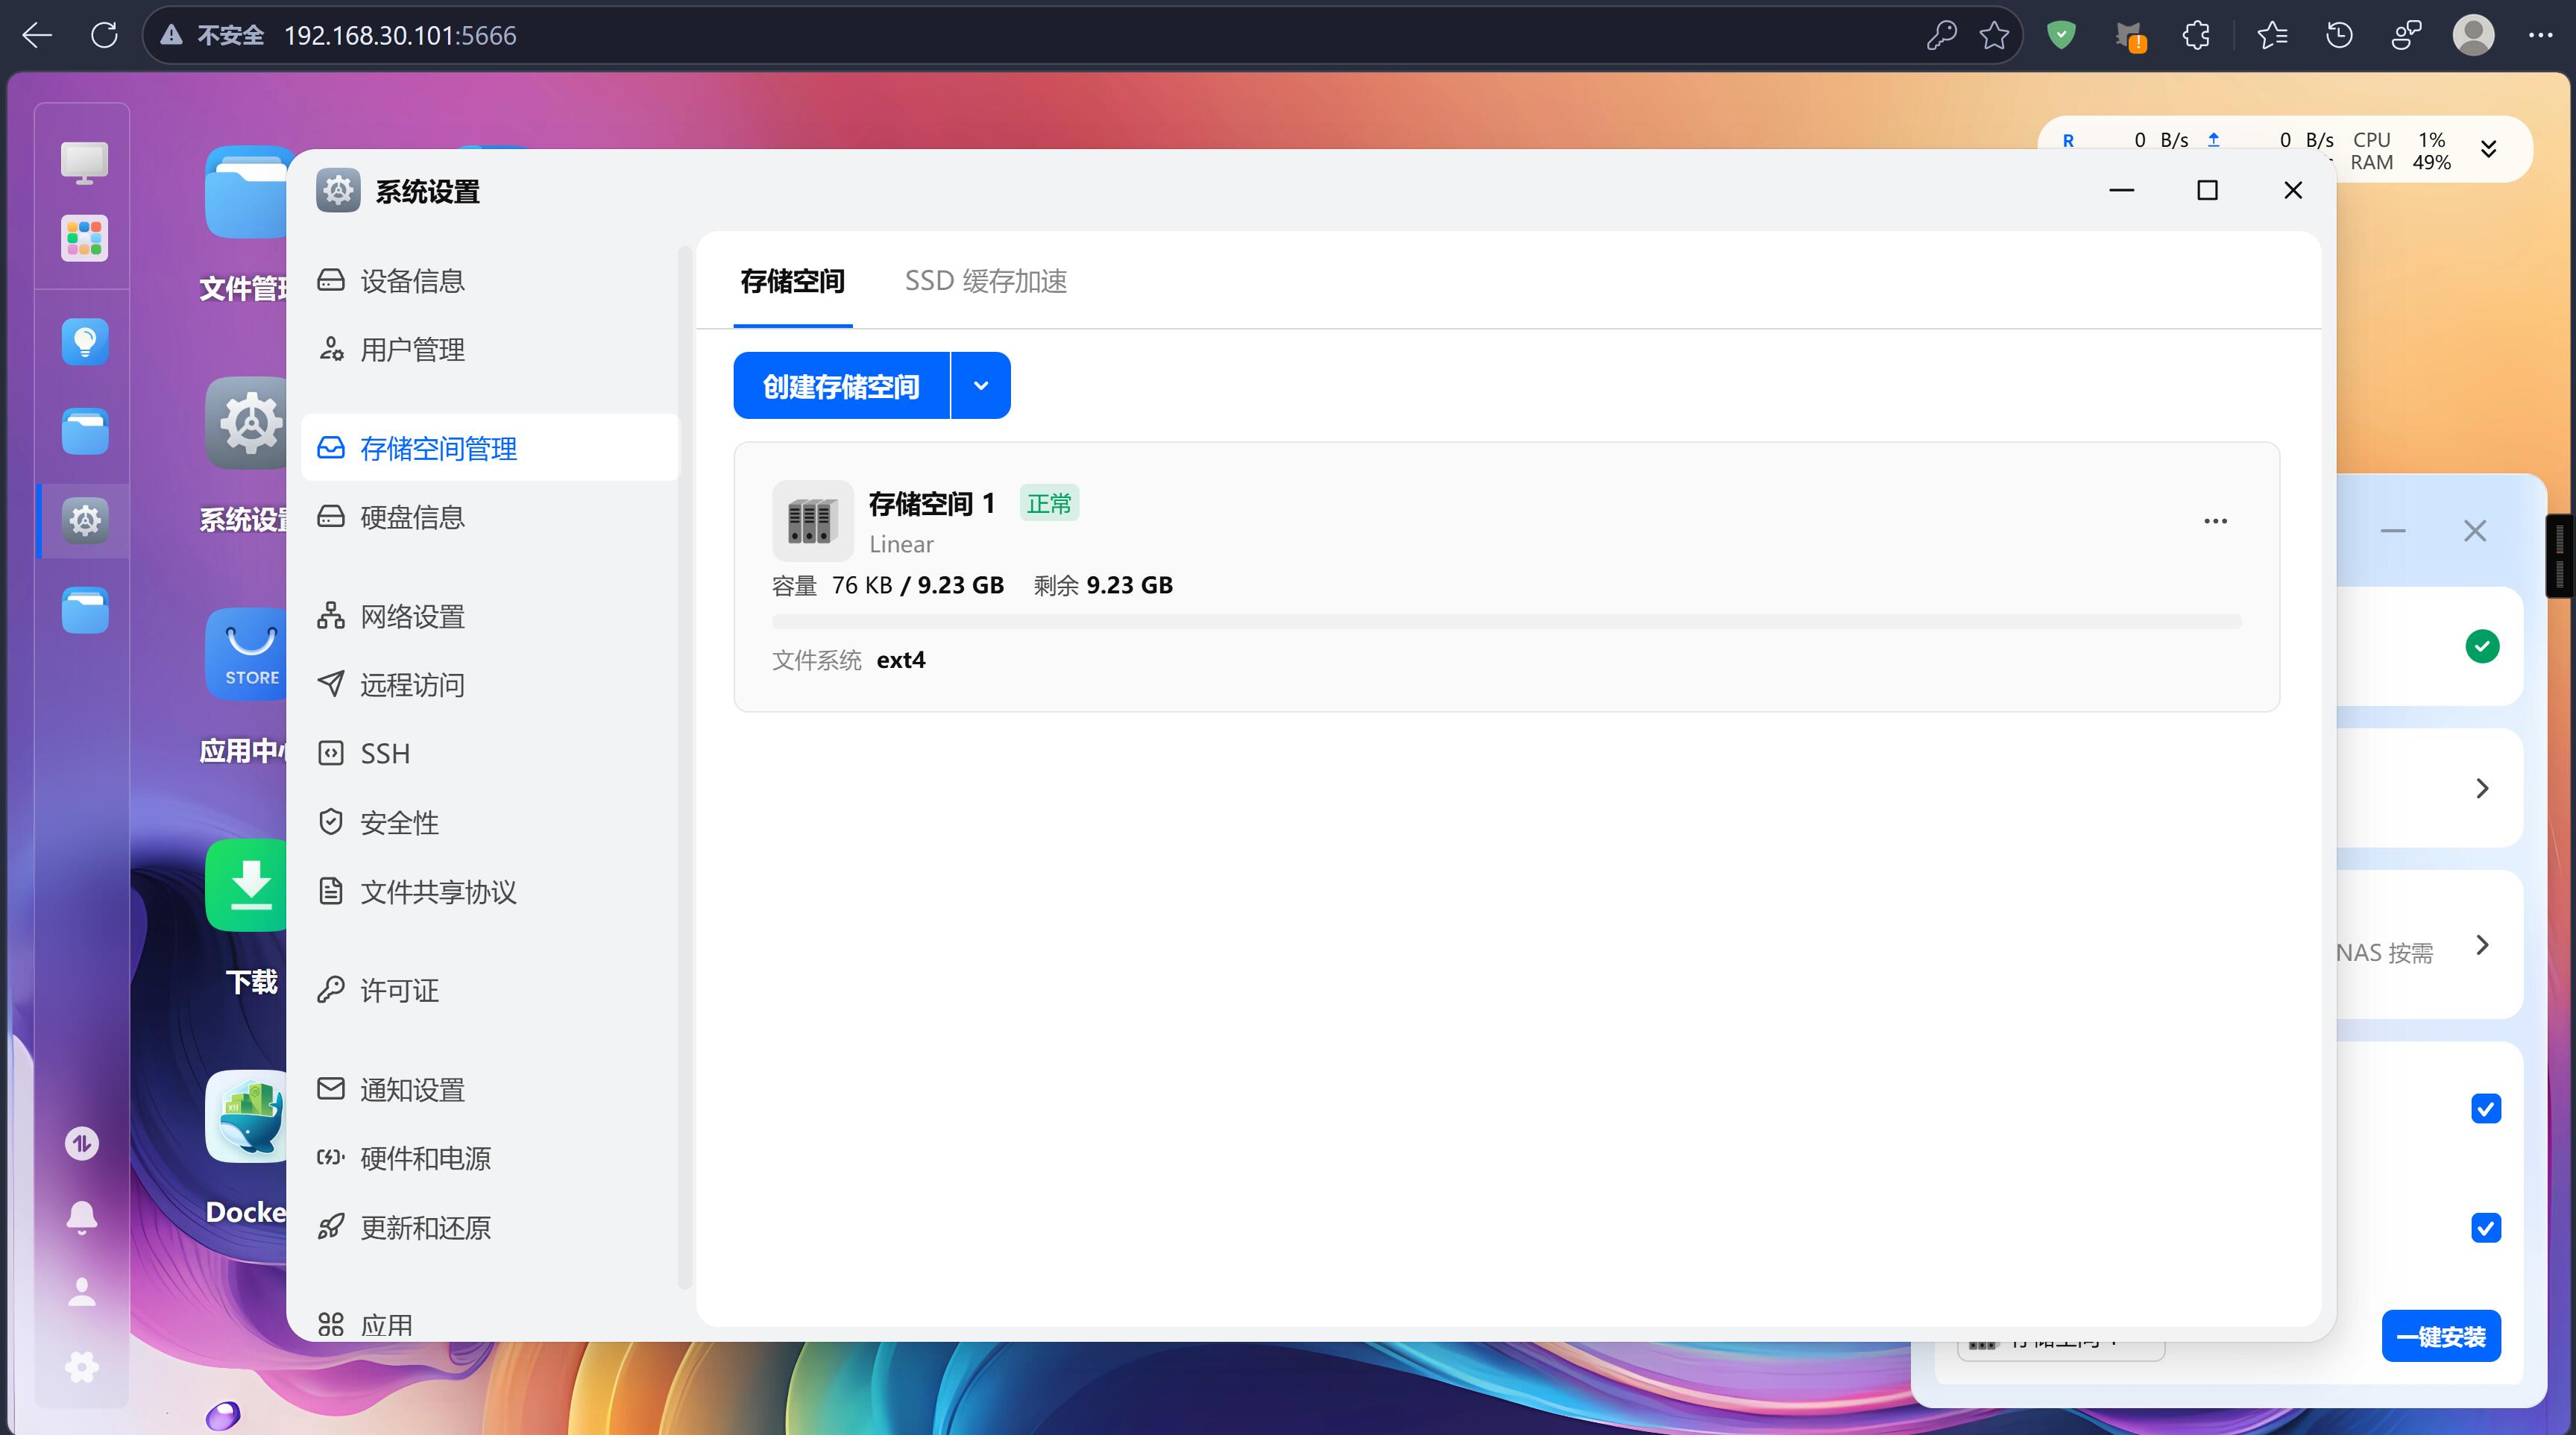2576x1435 pixels.
Task: Click the storage capacity usage bar
Action: (1506, 622)
